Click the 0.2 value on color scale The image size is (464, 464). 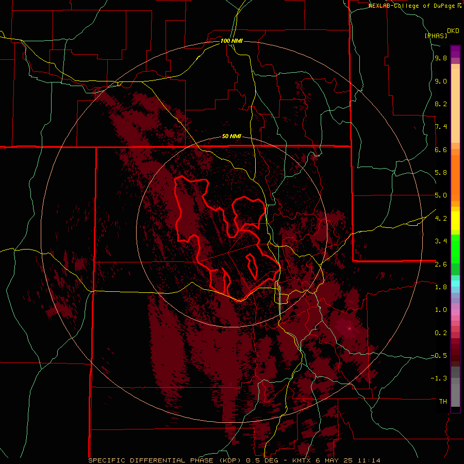(x=441, y=333)
